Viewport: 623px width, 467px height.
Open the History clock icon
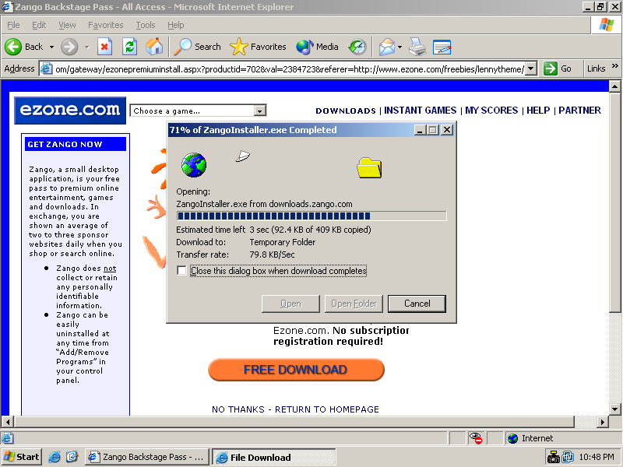(357, 47)
